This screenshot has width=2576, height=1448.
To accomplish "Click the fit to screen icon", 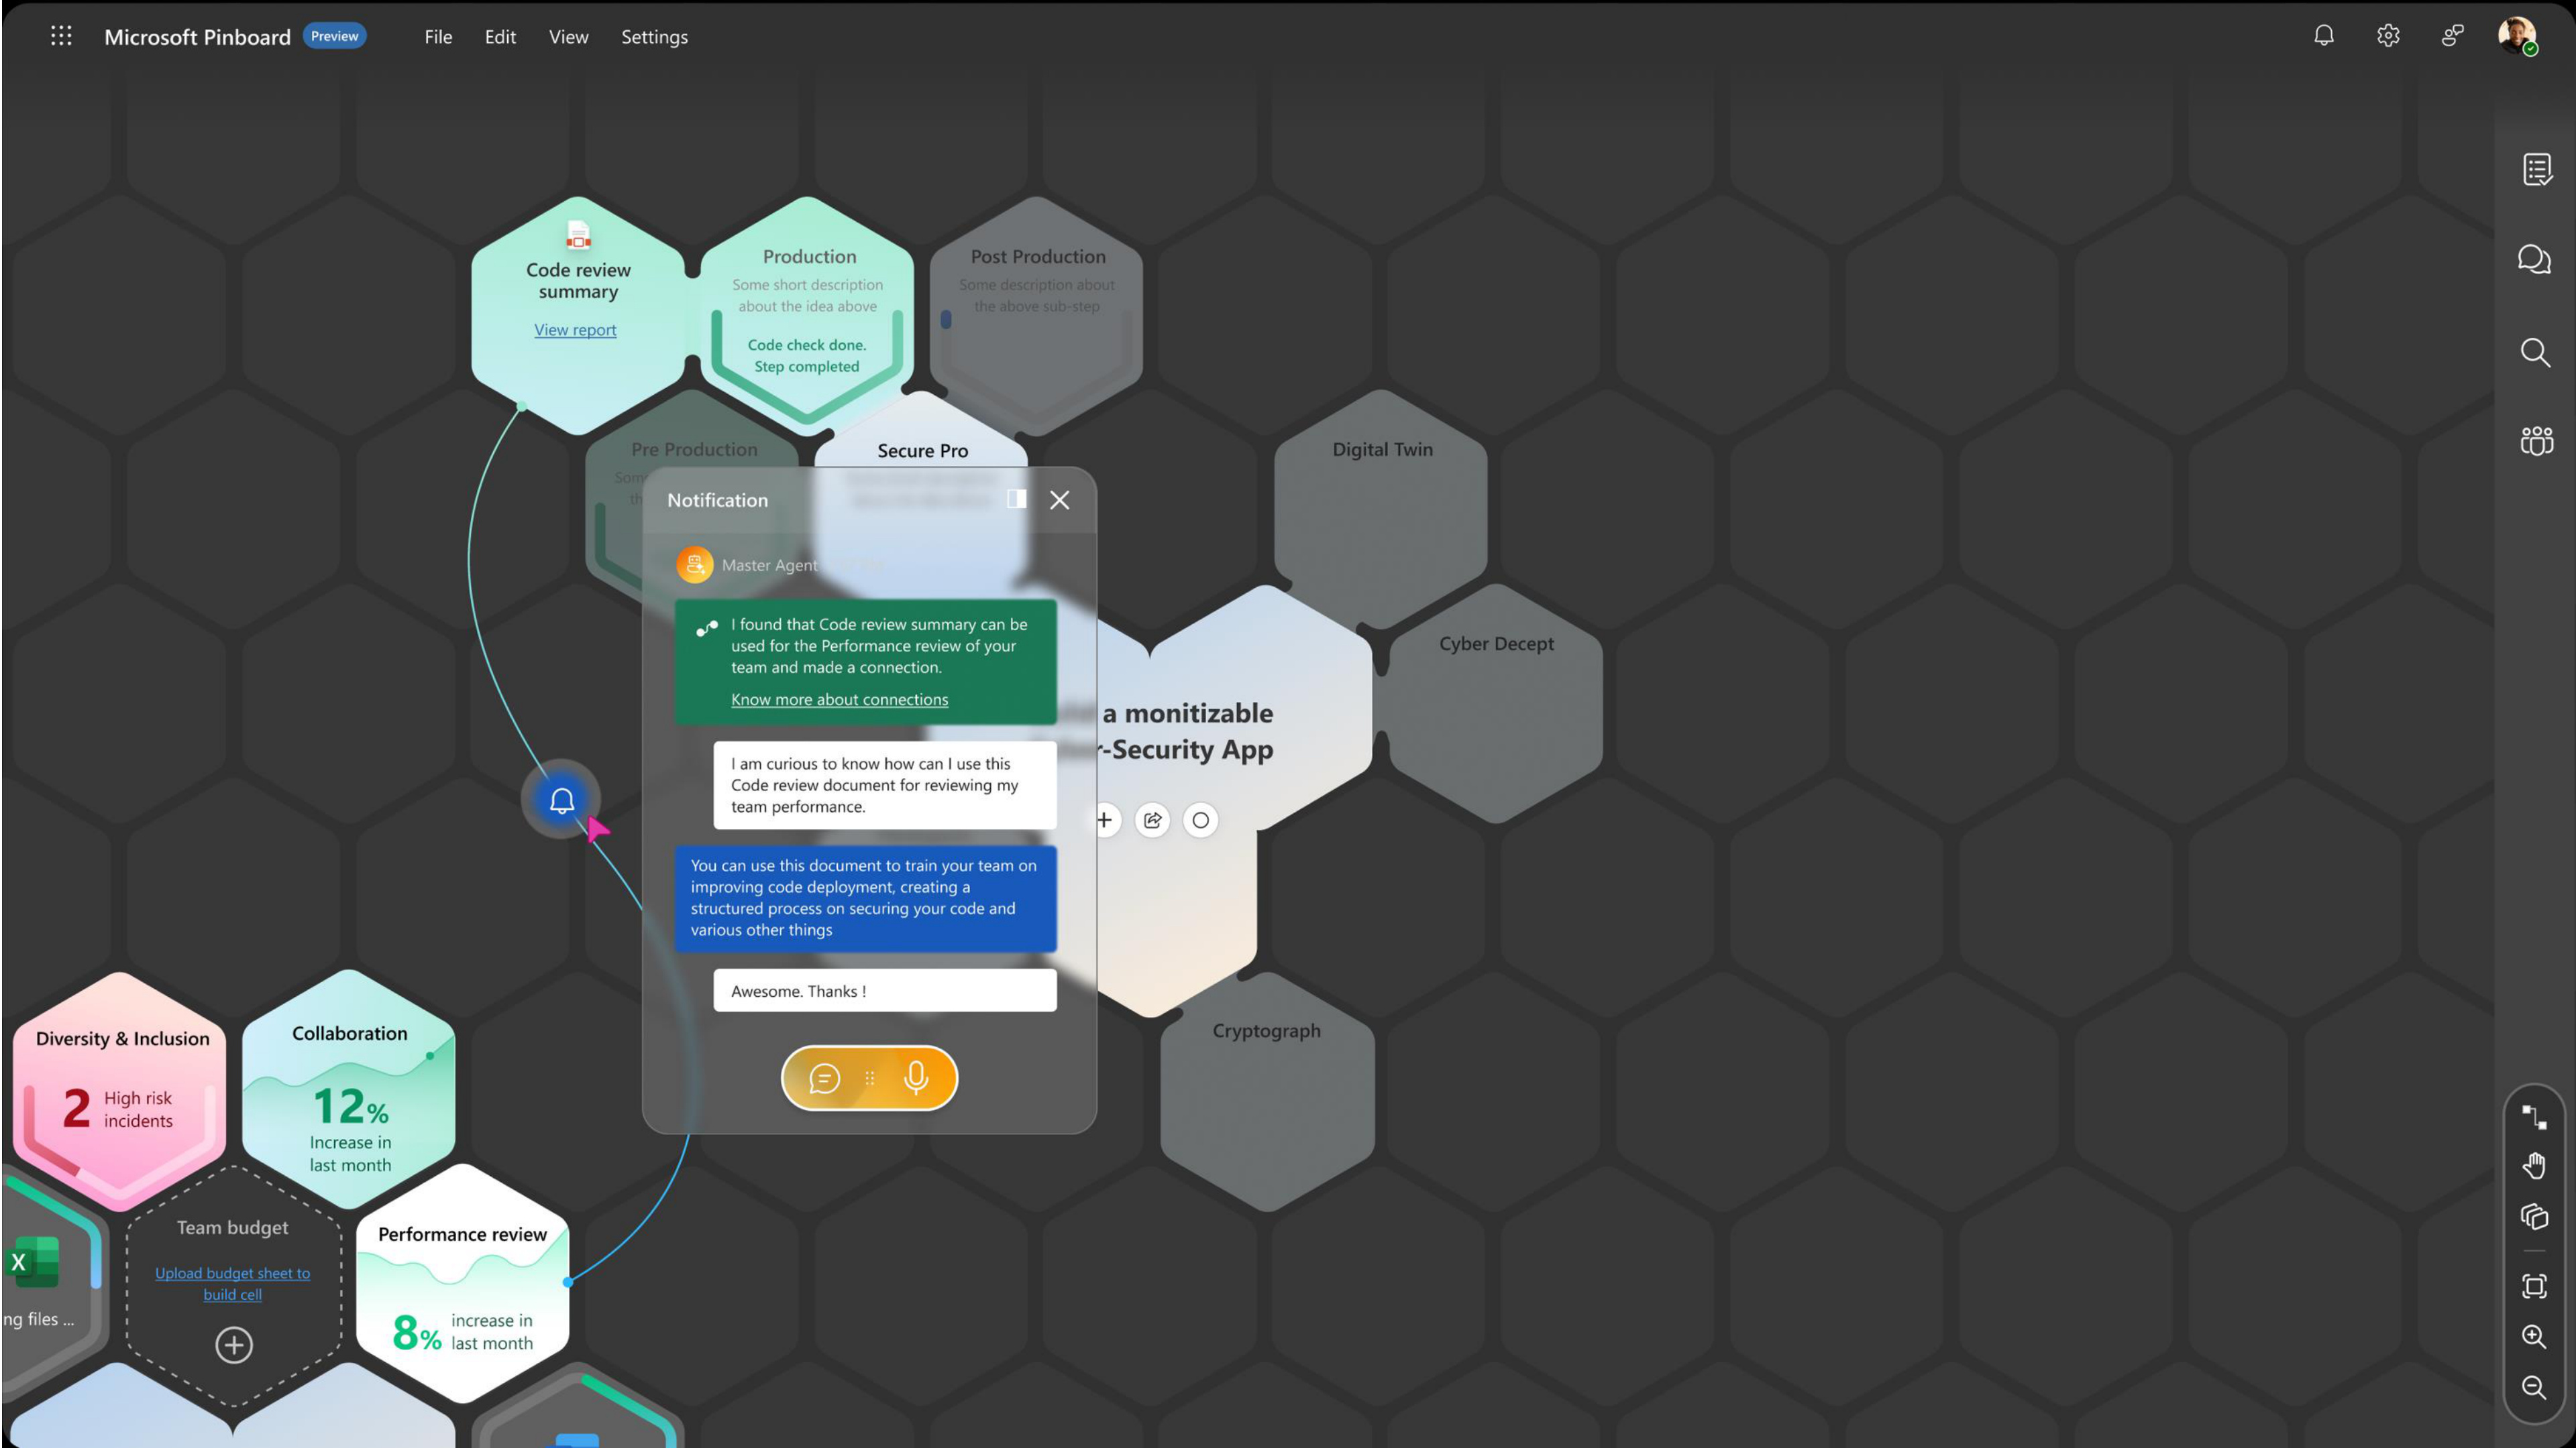I will 2534,1286.
